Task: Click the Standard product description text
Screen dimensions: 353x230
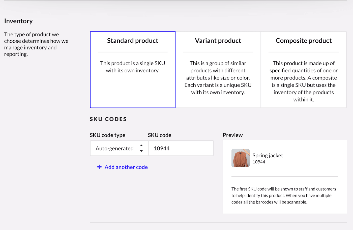Action: click(x=132, y=67)
